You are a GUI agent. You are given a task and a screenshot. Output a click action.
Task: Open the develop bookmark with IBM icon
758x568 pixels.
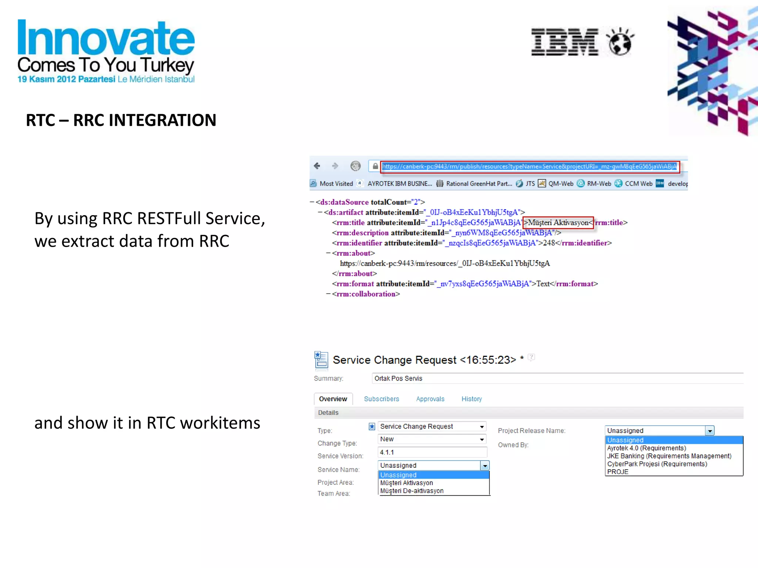pyautogui.click(x=672, y=183)
